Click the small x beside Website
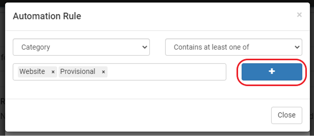Image resolution: width=314 pixels, height=136 pixels. coord(53,72)
